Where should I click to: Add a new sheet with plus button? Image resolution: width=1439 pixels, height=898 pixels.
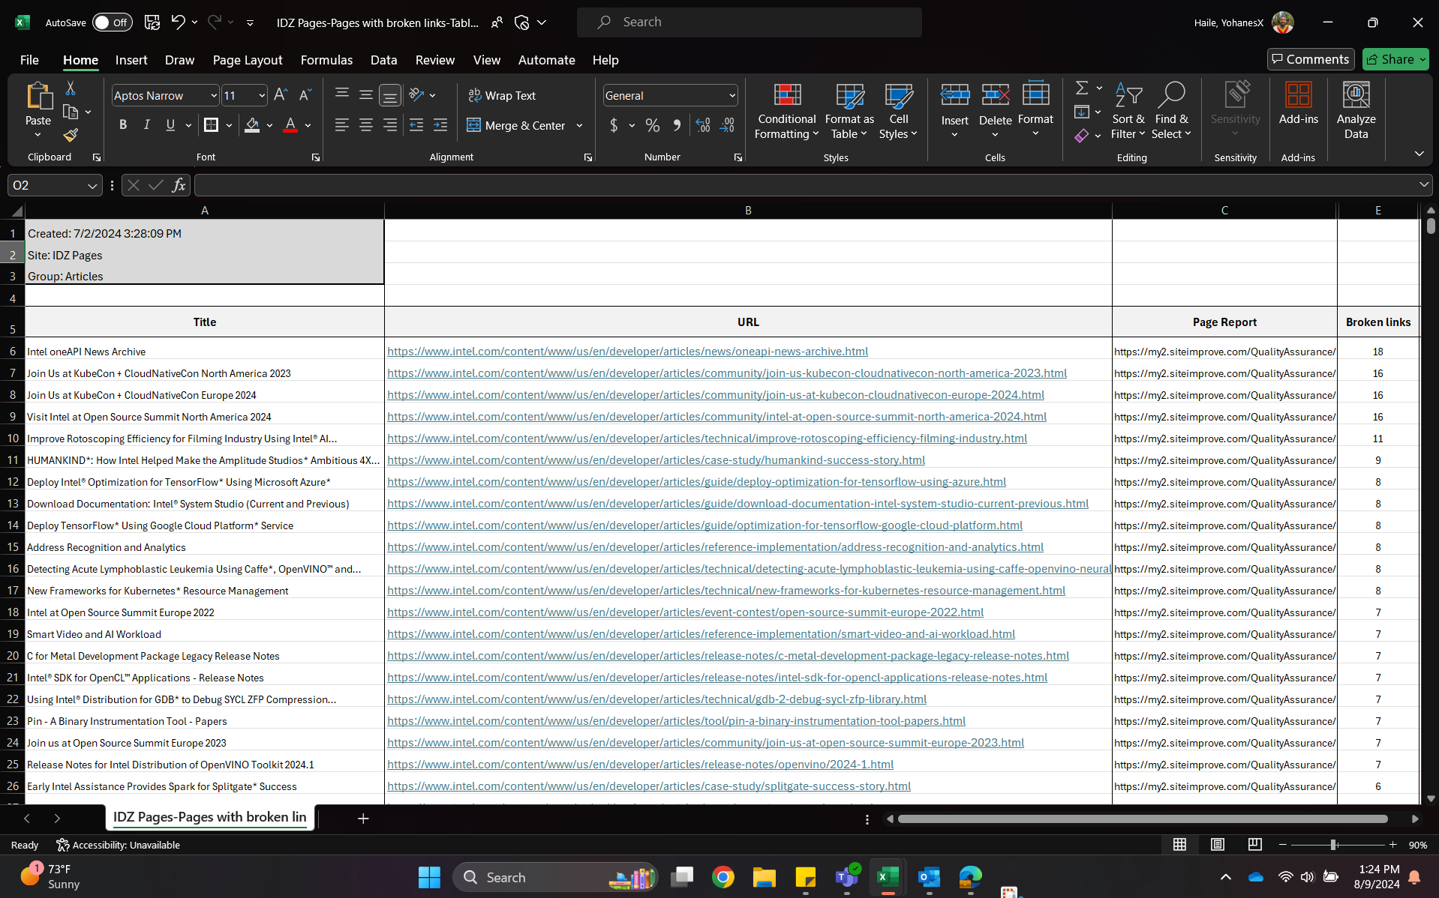[x=363, y=819]
